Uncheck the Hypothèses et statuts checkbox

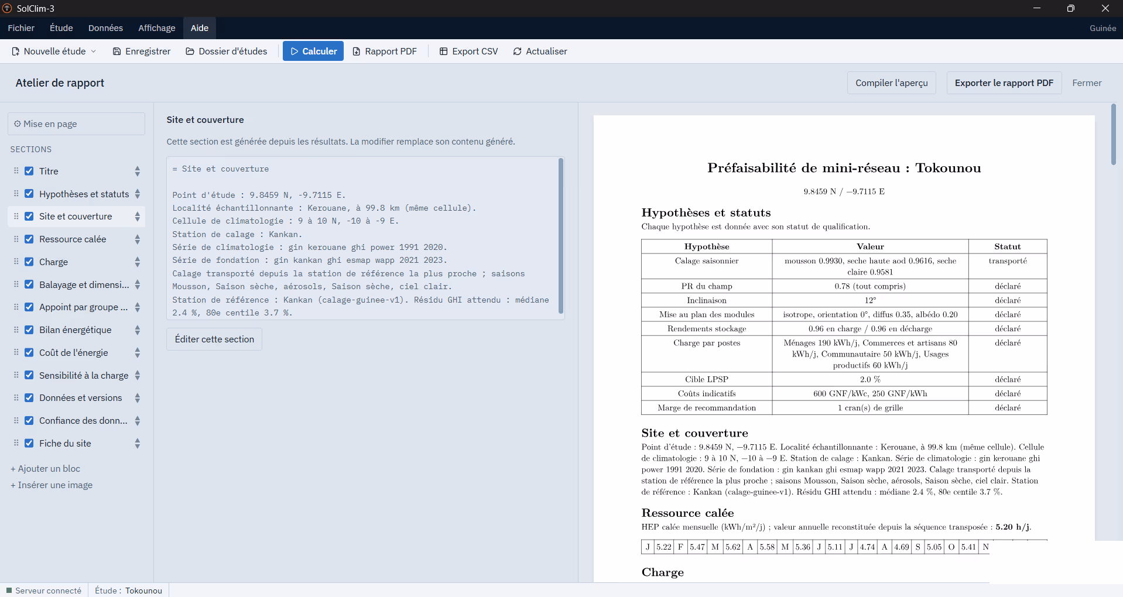pos(29,194)
